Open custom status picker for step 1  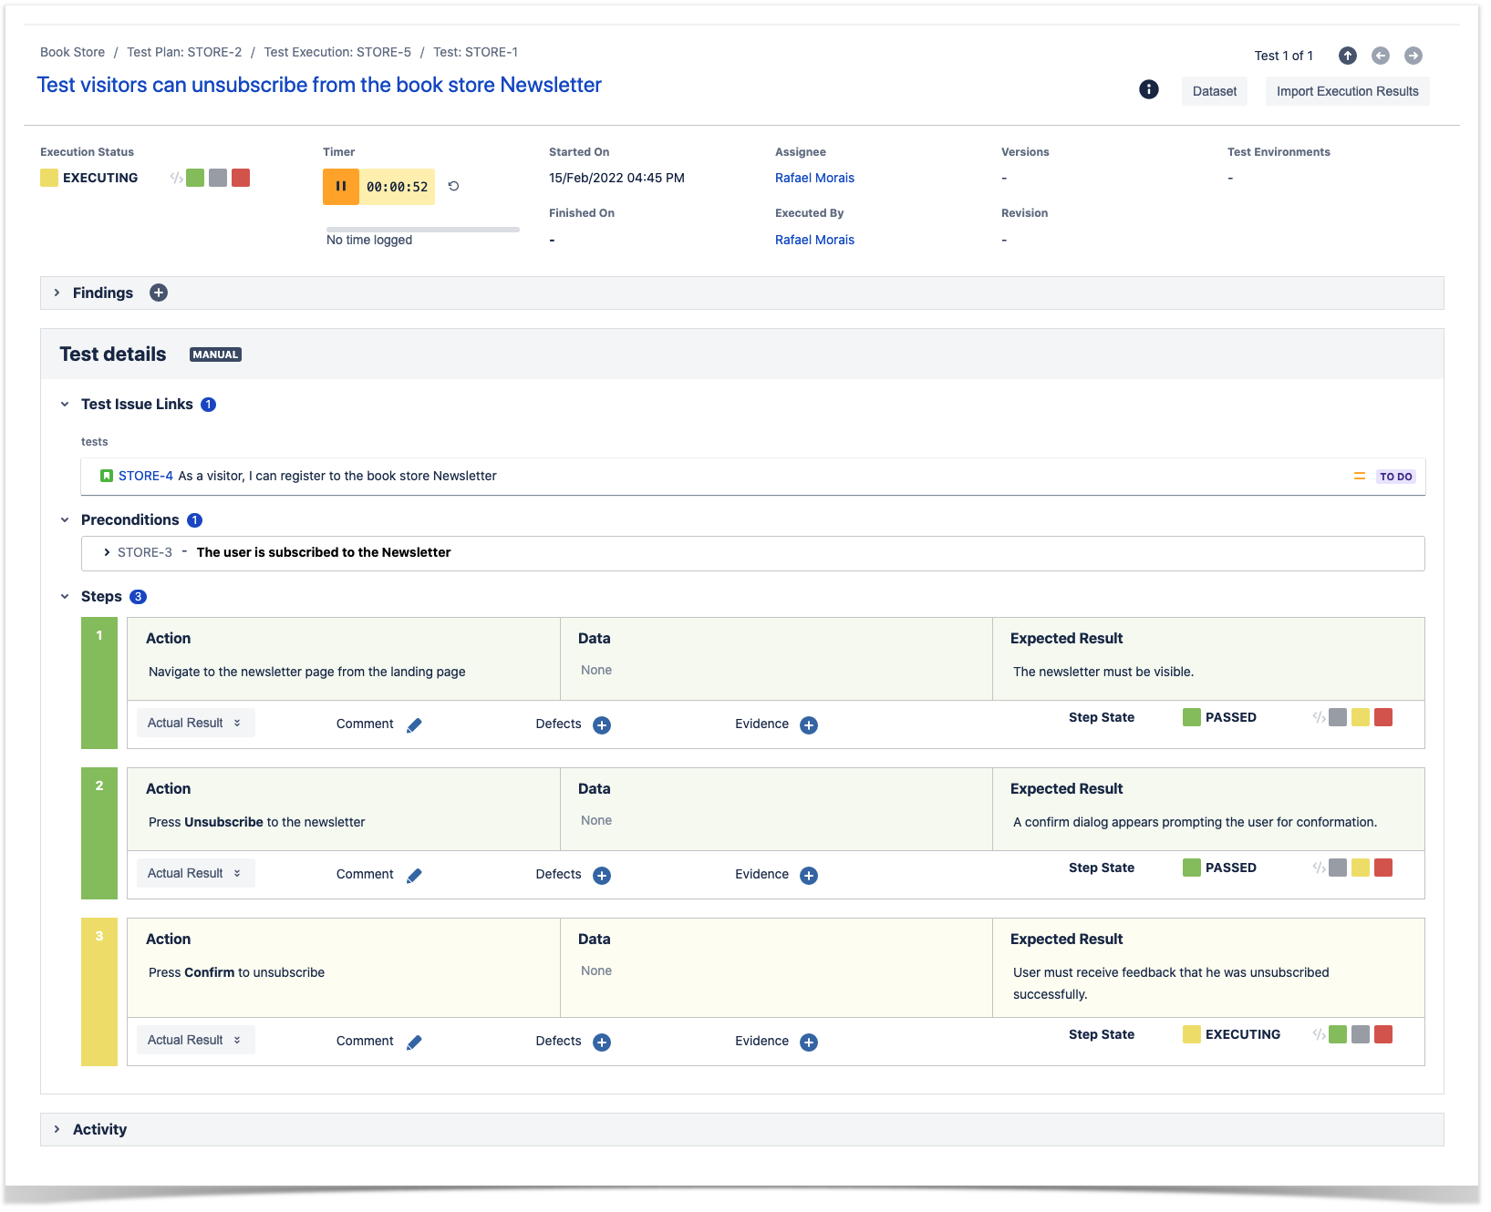1319,717
